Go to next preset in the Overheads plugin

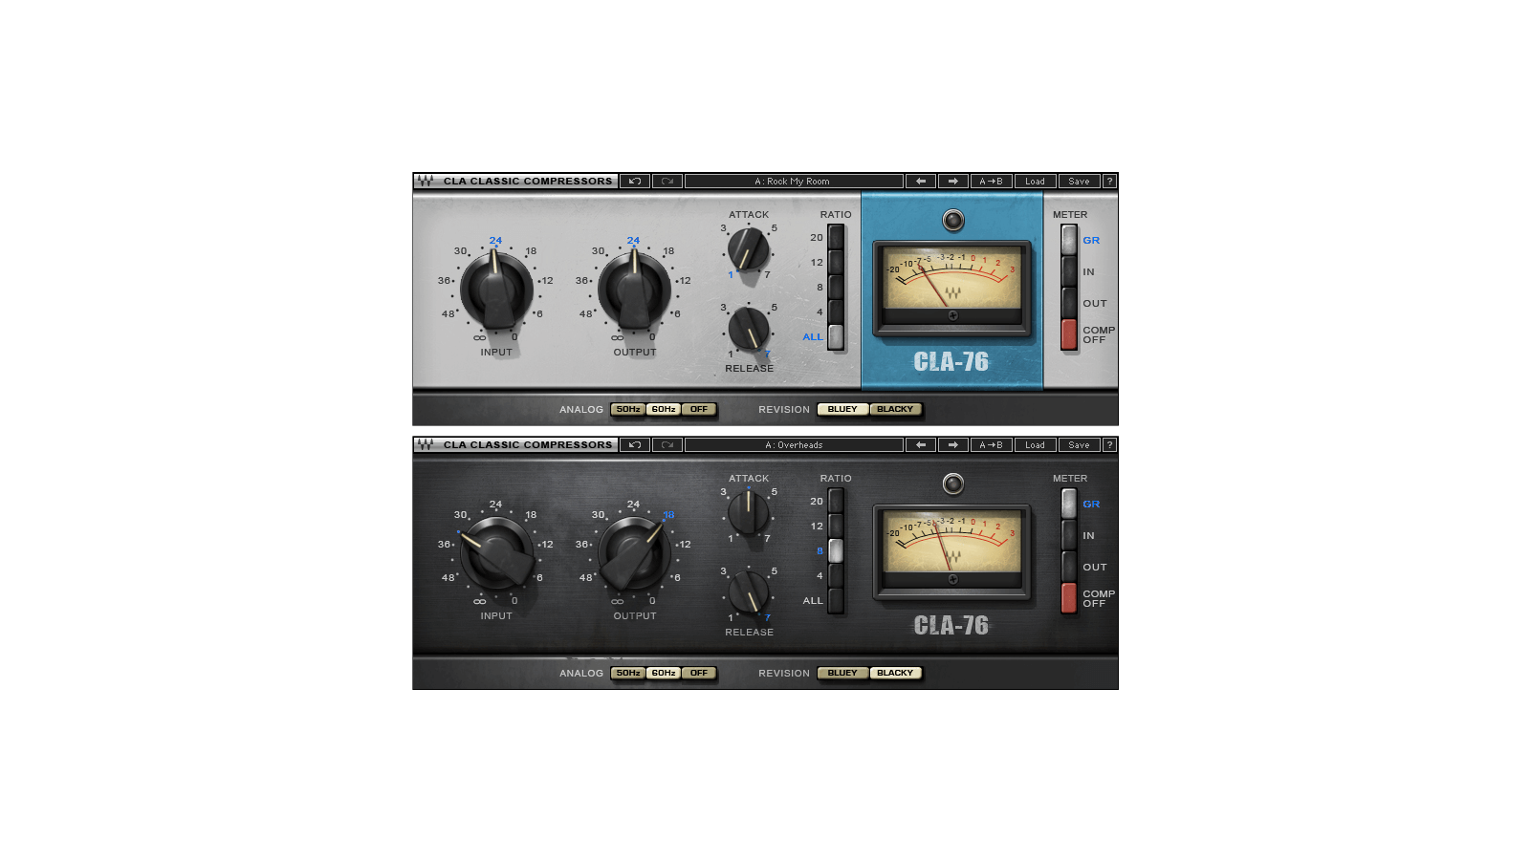953,444
